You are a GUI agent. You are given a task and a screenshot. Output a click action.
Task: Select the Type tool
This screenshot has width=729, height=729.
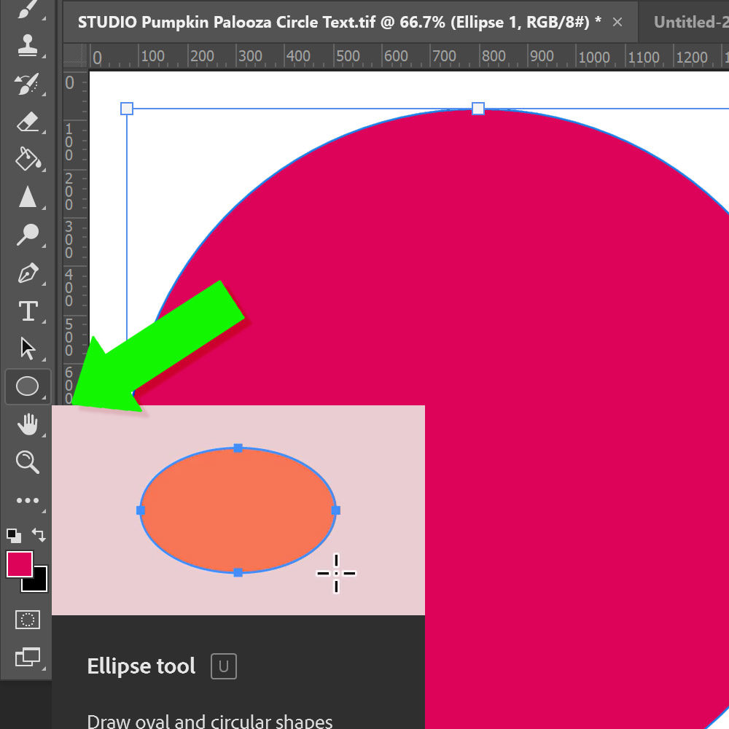28,311
